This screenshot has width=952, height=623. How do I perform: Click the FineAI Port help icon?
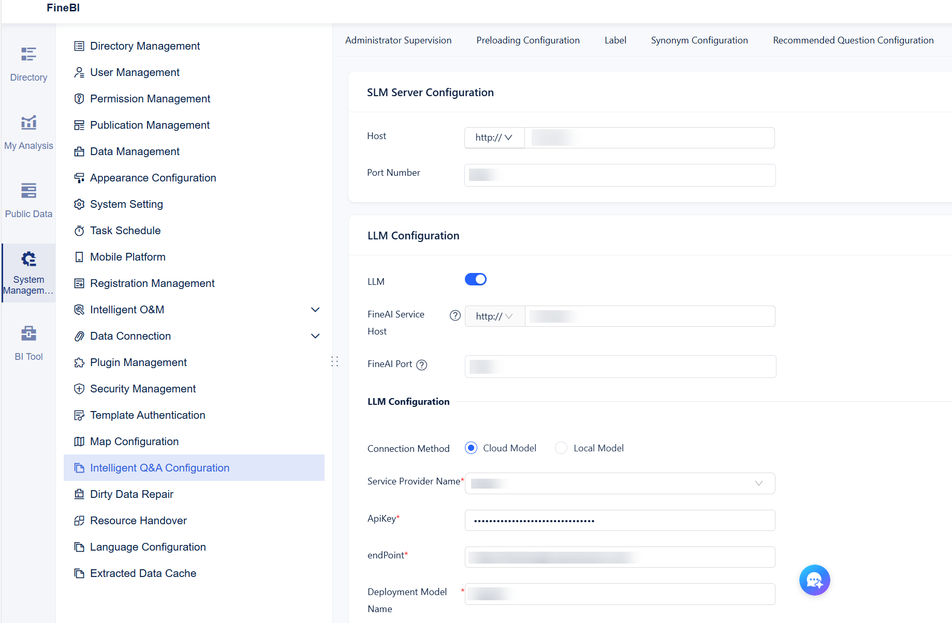pyautogui.click(x=422, y=365)
